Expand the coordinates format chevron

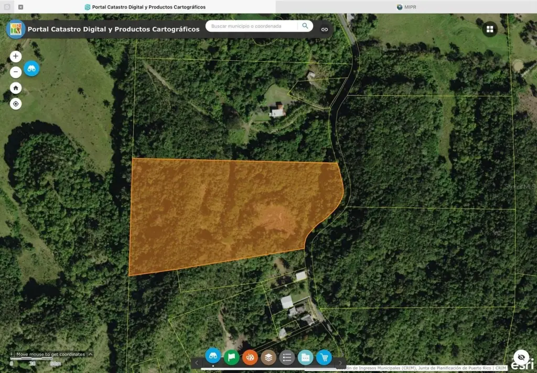90,355
